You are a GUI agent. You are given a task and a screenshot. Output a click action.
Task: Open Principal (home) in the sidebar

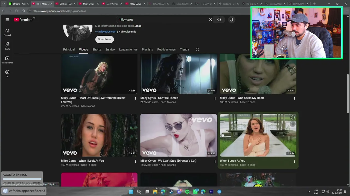coord(7,32)
